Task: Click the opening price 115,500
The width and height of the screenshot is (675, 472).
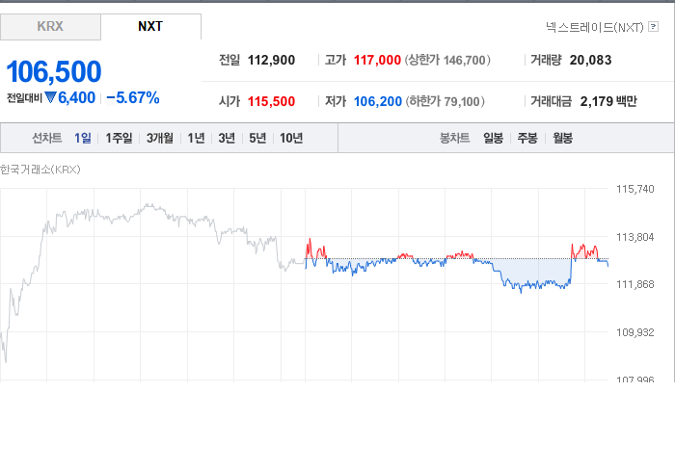Action: [x=271, y=101]
